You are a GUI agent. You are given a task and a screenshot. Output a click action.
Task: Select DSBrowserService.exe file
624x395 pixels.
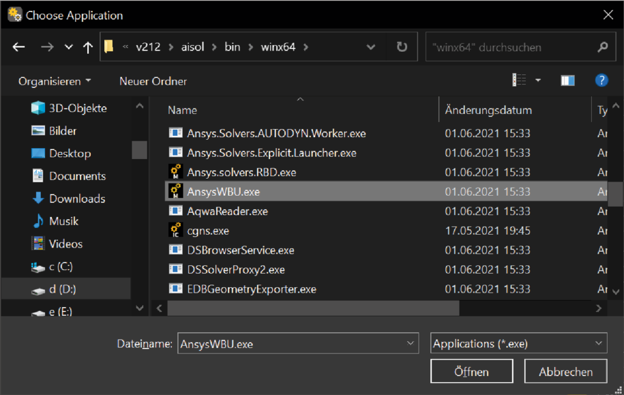(x=240, y=251)
